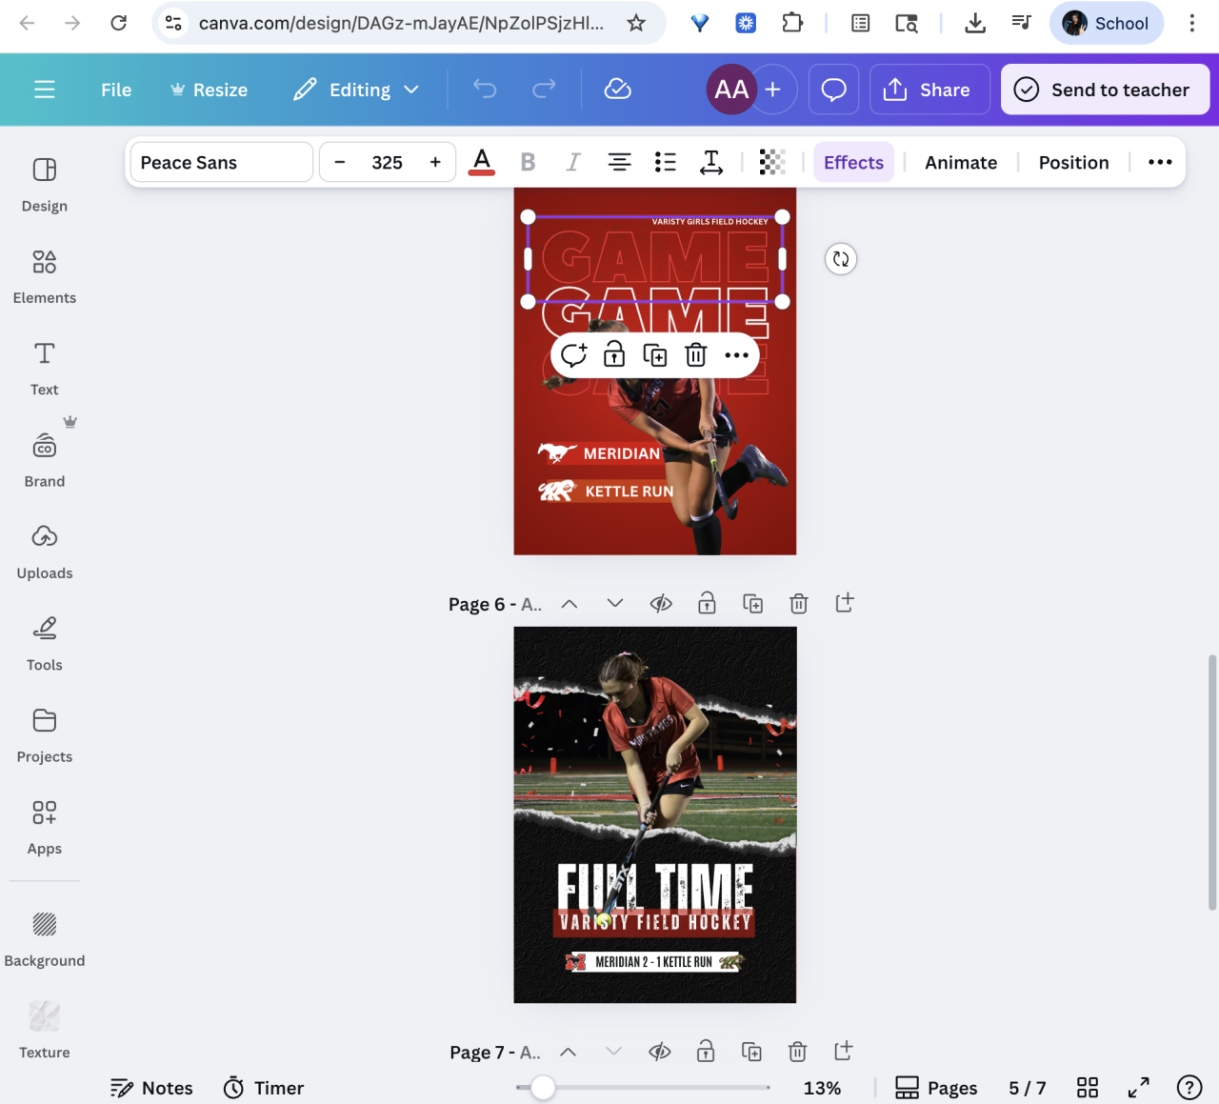Open the Resize menu
This screenshot has width=1219, height=1104.
click(x=209, y=90)
